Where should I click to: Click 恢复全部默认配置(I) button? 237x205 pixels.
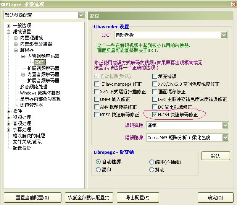89,198
